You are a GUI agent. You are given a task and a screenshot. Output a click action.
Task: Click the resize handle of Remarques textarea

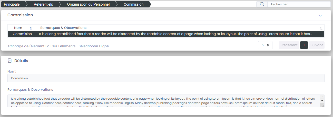(x=322, y=105)
